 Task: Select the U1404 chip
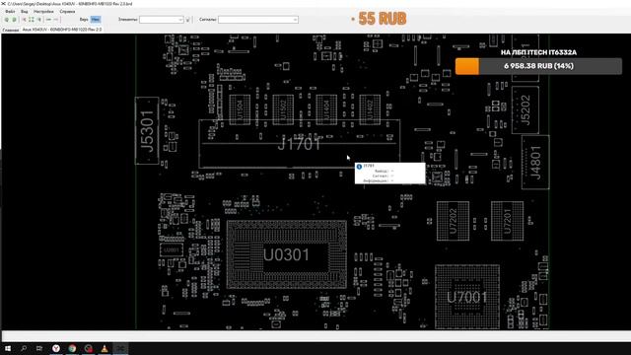pyautogui.click(x=326, y=109)
